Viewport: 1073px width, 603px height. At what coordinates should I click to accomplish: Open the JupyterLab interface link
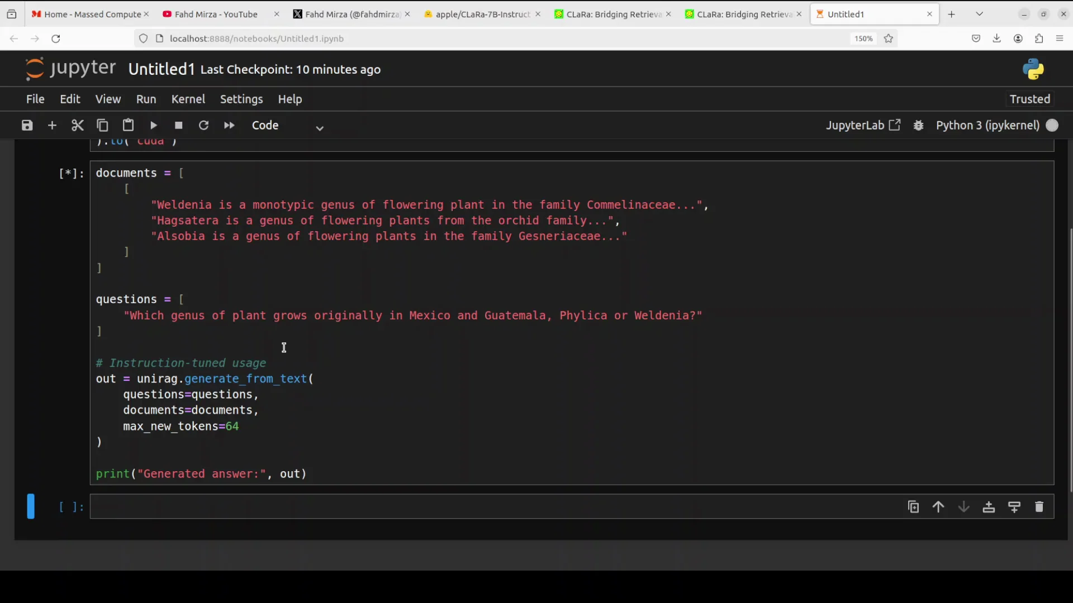863,125
